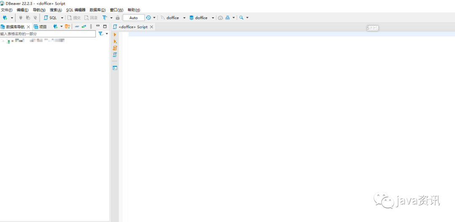Image resolution: width=455 pixels, height=222 pixels.
Task: Expand the search icon dropdown arrow
Action: pyautogui.click(x=247, y=18)
